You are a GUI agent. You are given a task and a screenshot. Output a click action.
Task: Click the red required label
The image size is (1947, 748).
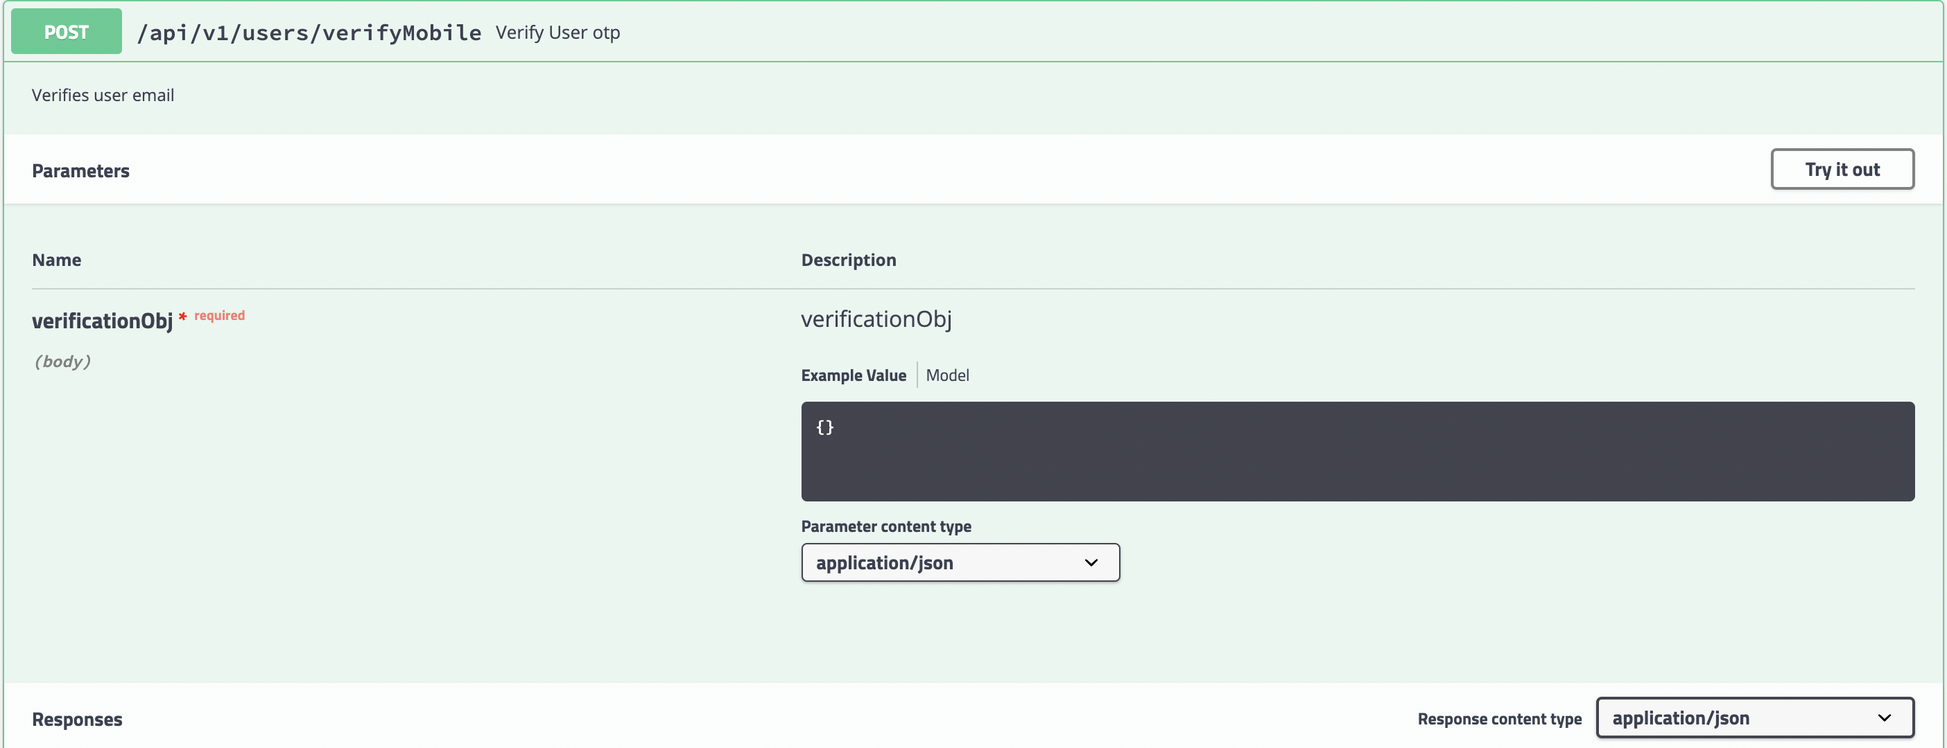coord(219,316)
